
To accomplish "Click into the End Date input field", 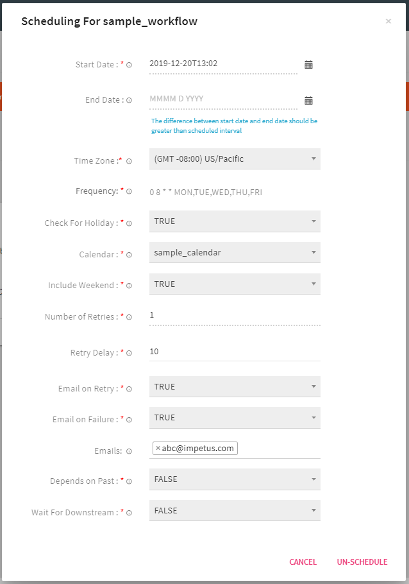I will tap(222, 99).
